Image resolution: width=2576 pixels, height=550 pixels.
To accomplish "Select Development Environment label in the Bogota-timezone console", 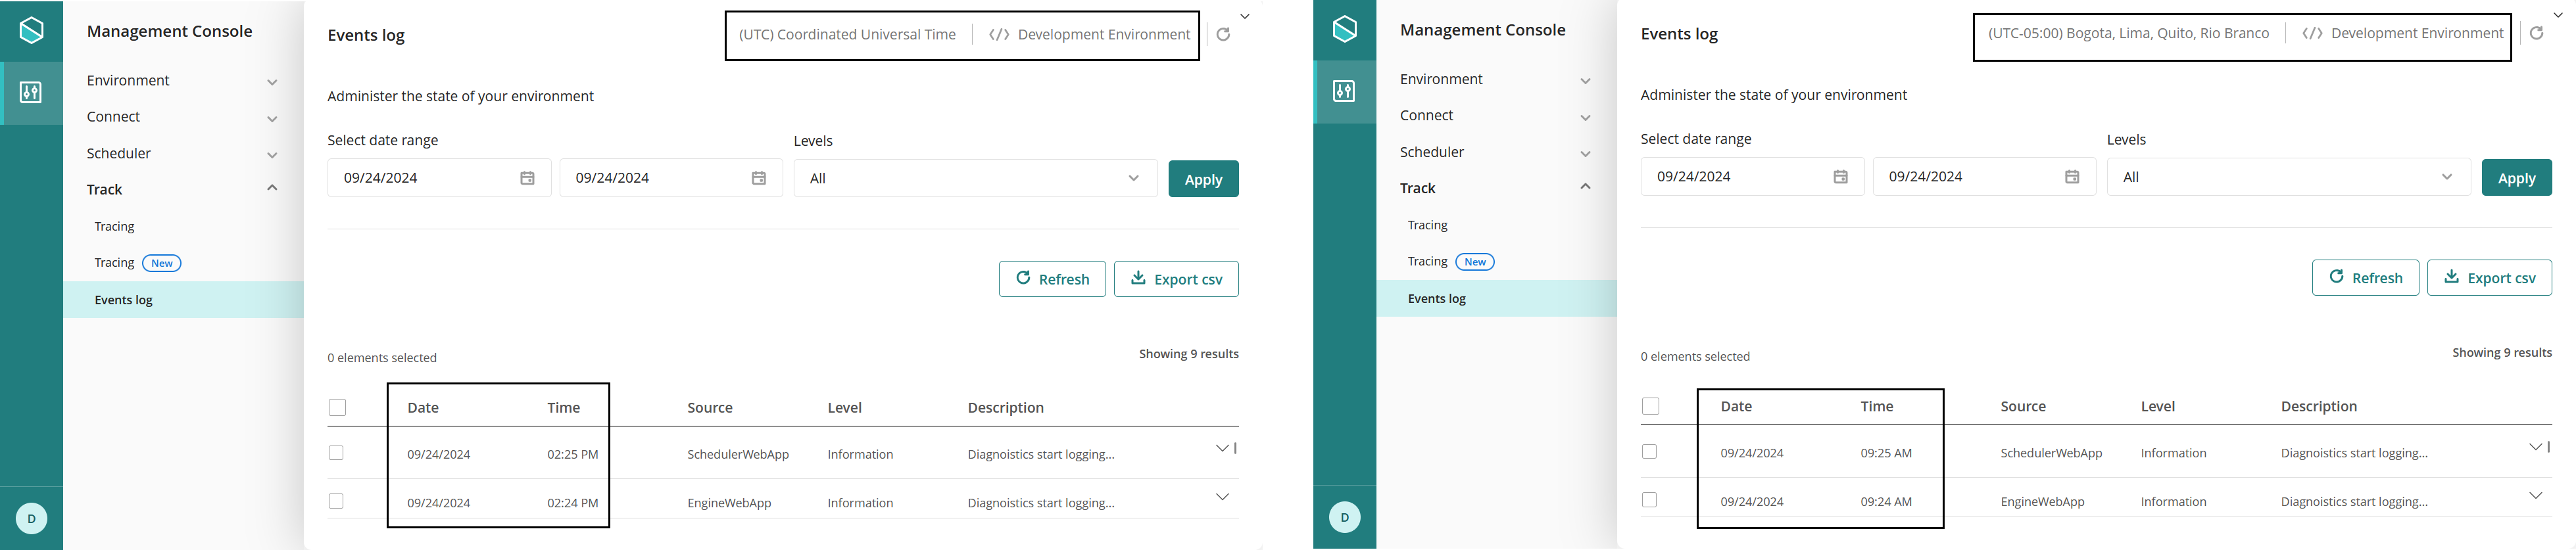I will coord(2417,33).
